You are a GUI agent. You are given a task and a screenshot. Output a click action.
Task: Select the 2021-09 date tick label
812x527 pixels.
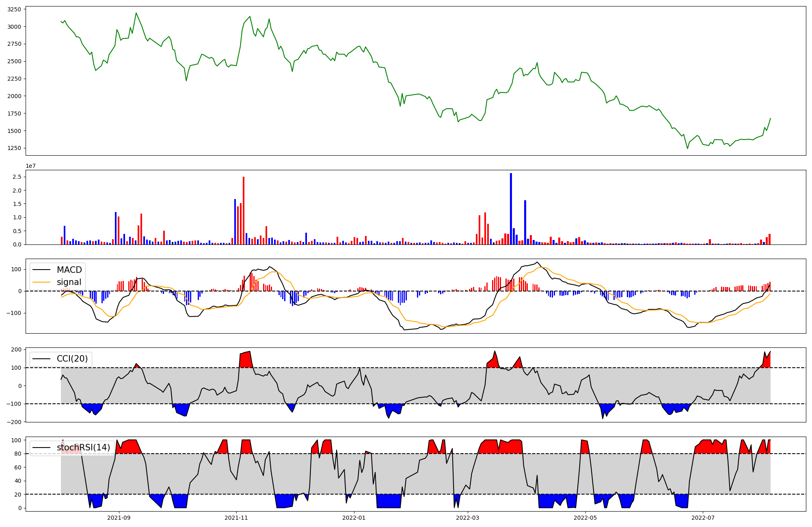(x=119, y=518)
